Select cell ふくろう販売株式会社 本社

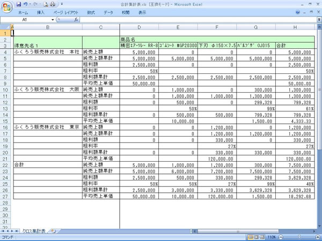click(x=48, y=52)
